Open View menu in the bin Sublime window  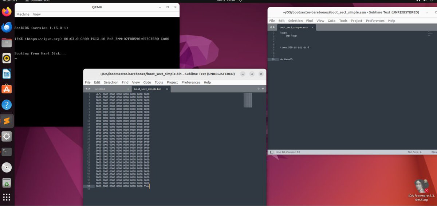tap(136, 82)
